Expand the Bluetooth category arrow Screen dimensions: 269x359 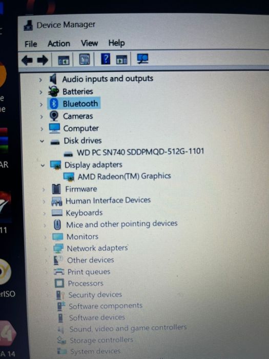(x=41, y=105)
